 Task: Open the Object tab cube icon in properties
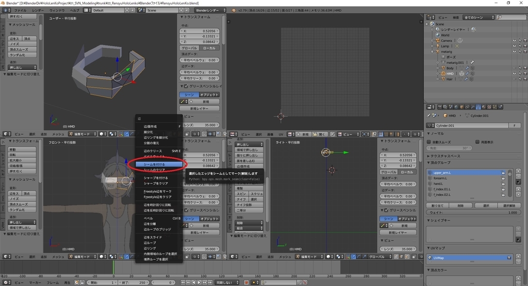click(461, 107)
